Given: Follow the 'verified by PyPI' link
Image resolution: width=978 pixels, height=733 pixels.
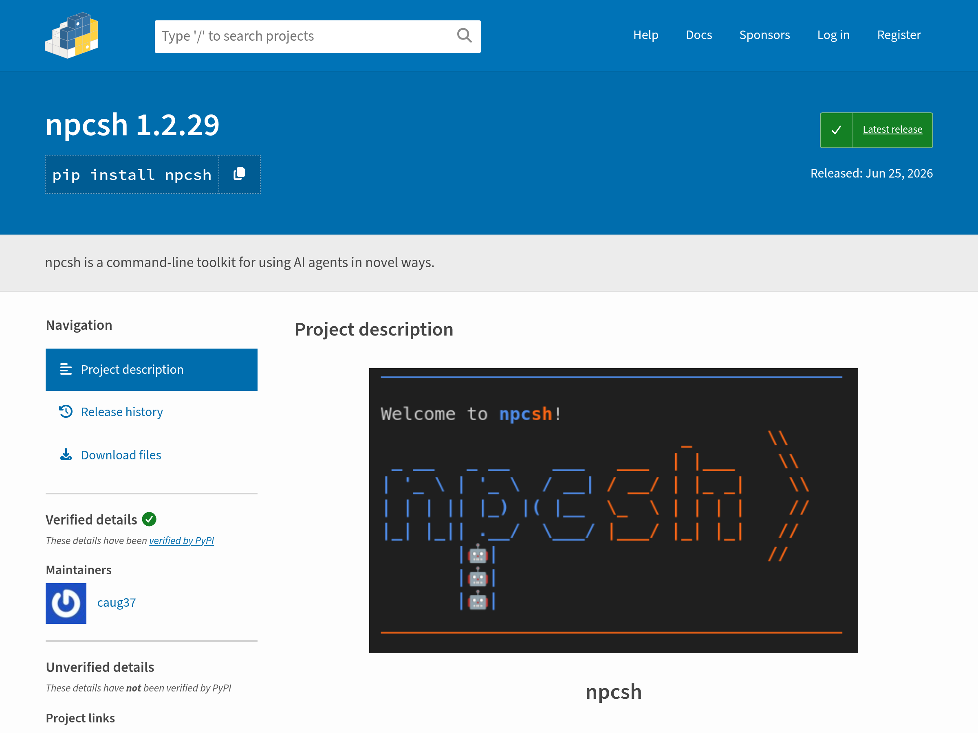Looking at the screenshot, I should (181, 540).
